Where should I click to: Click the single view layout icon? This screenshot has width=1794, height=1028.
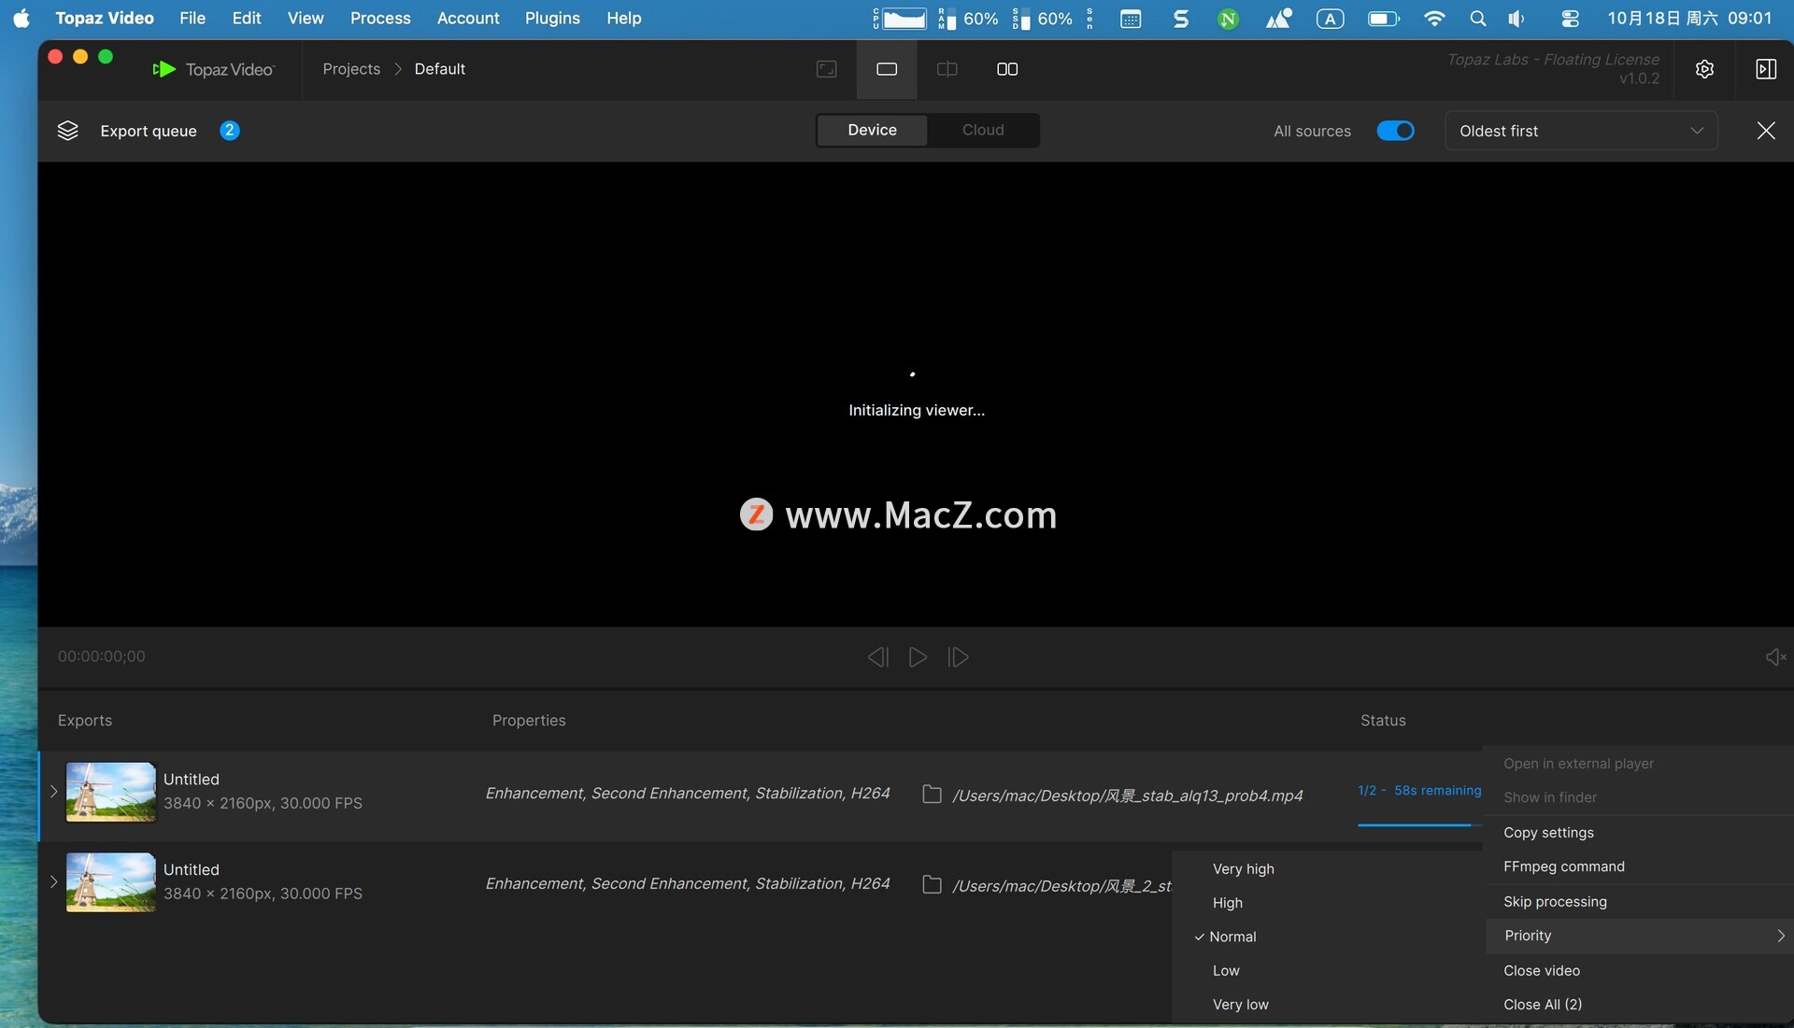886,69
